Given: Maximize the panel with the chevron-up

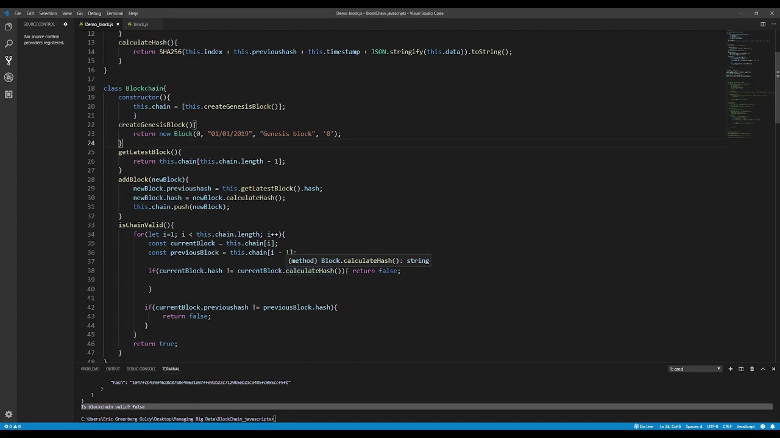Looking at the screenshot, I should click(762, 369).
